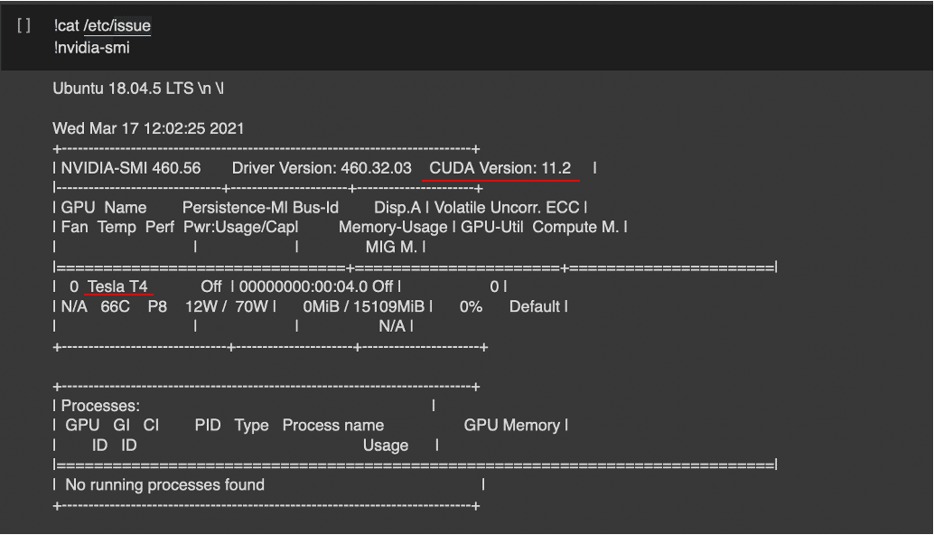Click the !cat command in the code cell

pos(66,26)
